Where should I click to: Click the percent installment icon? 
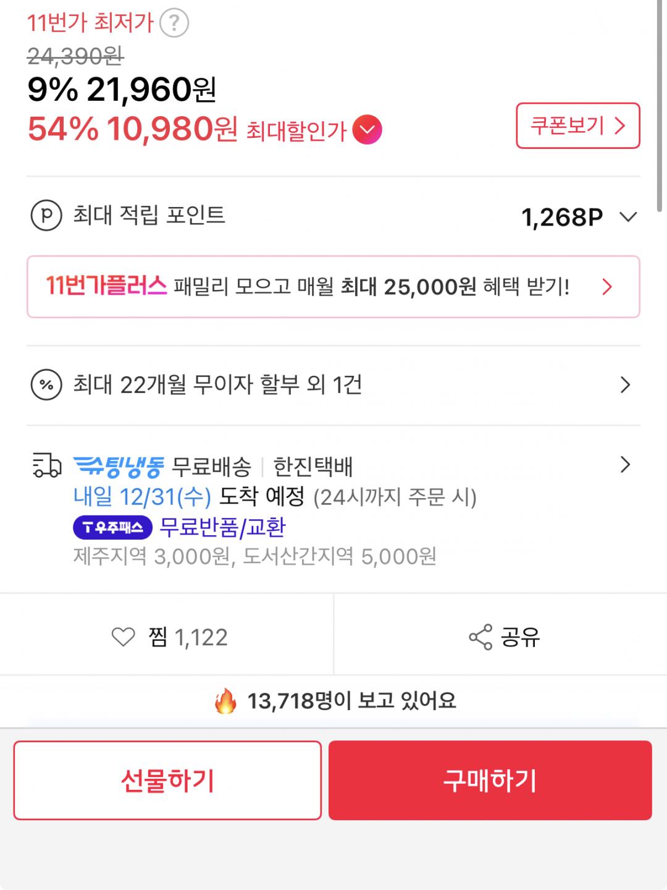pyautogui.click(x=46, y=385)
